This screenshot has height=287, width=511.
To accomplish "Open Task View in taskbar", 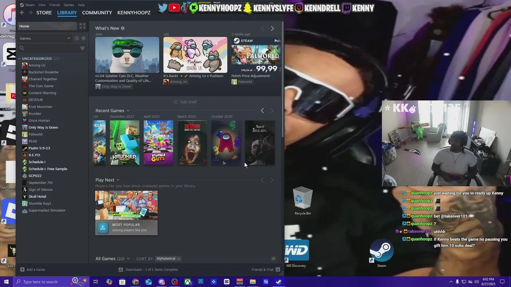I will click(96, 282).
